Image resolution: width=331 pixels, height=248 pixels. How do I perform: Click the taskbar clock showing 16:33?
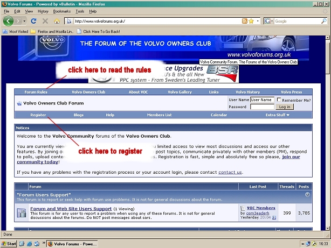323,244
